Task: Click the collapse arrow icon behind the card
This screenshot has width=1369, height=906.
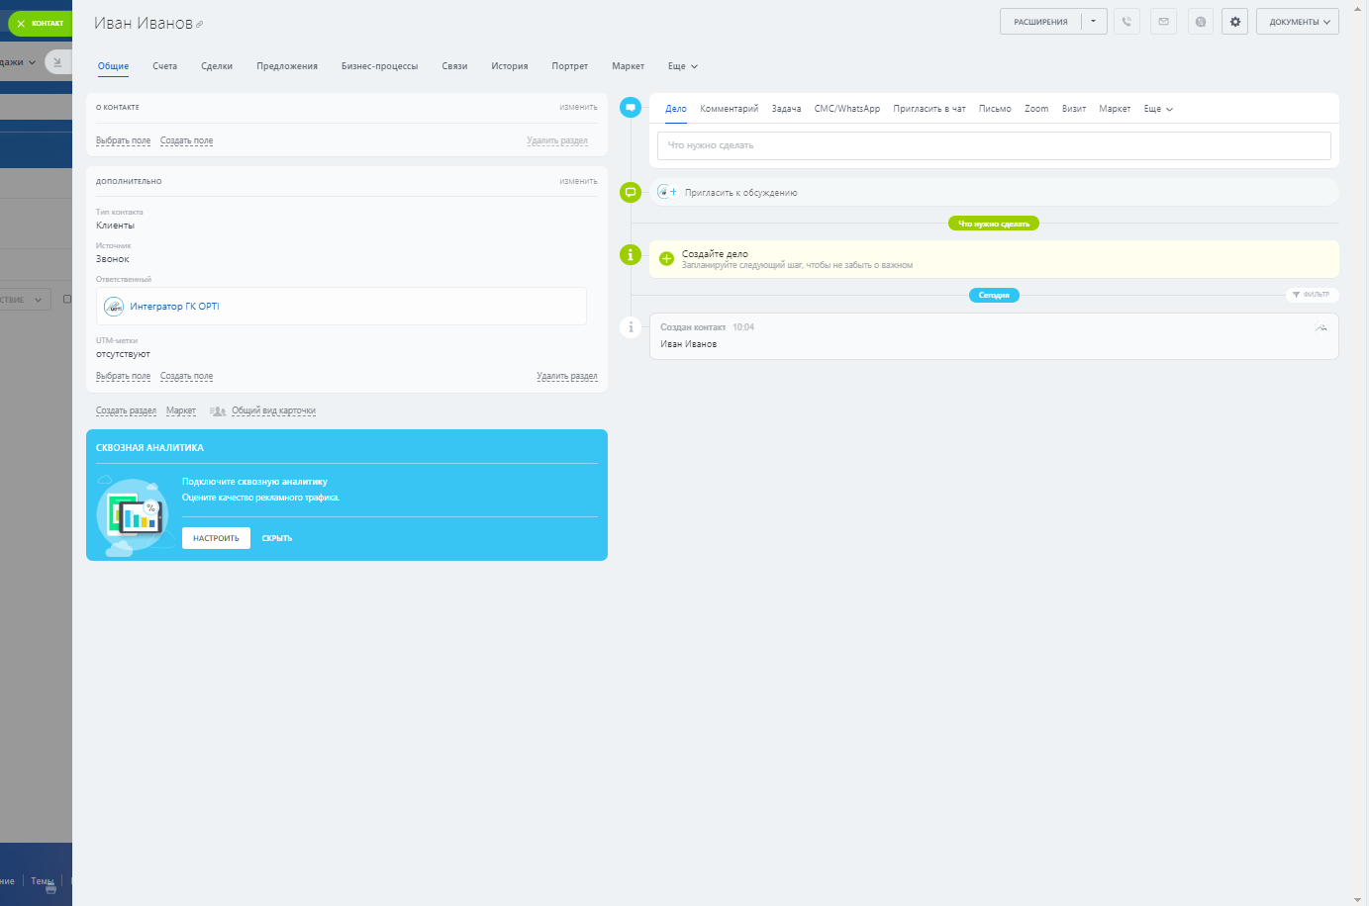Action: [x=57, y=61]
